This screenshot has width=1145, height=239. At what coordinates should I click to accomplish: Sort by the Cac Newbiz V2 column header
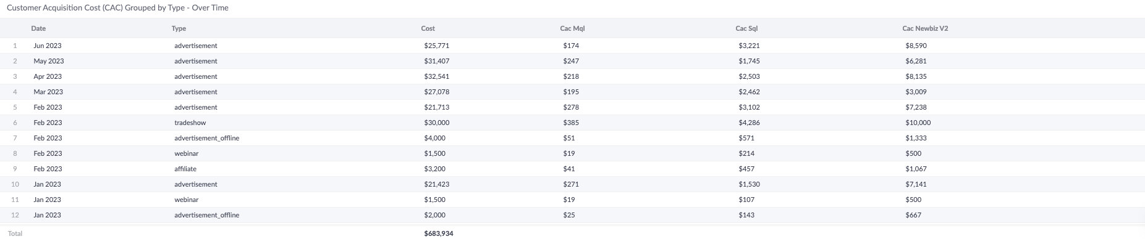[925, 28]
